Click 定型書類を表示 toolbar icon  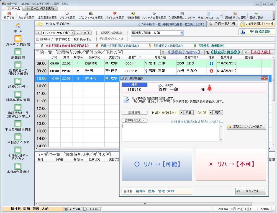pos(47,14)
